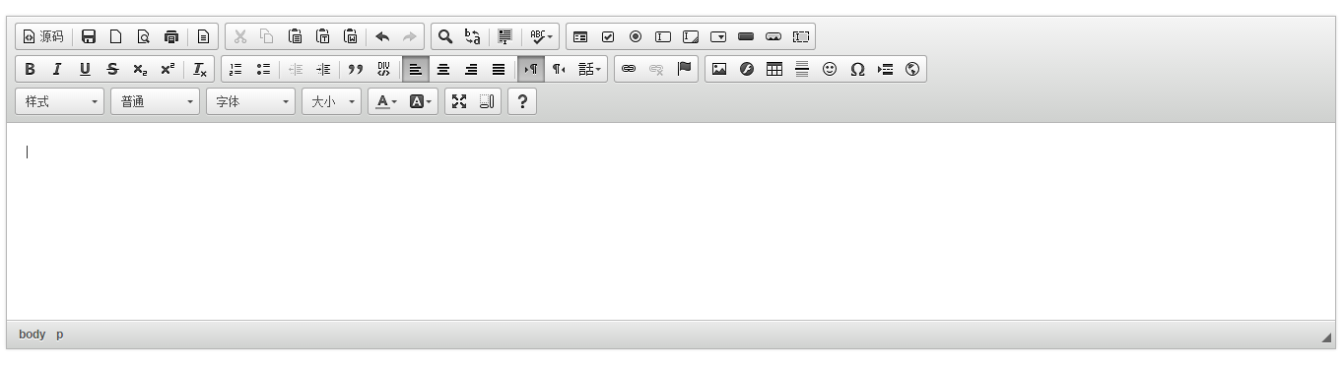The image size is (1344, 366).
Task: Undo the last action
Action: 382,36
